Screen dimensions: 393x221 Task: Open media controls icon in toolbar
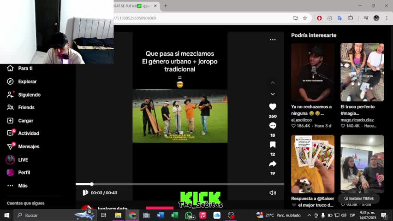366,18
